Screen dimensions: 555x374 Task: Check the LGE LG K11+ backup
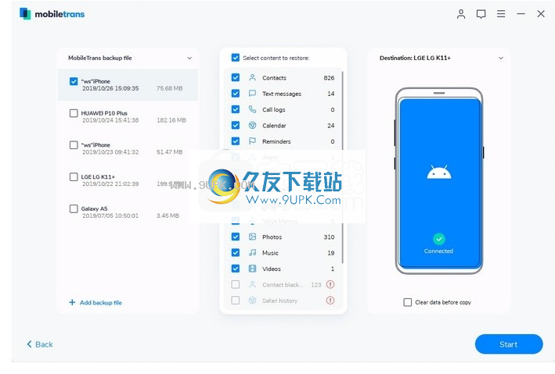coord(74,177)
